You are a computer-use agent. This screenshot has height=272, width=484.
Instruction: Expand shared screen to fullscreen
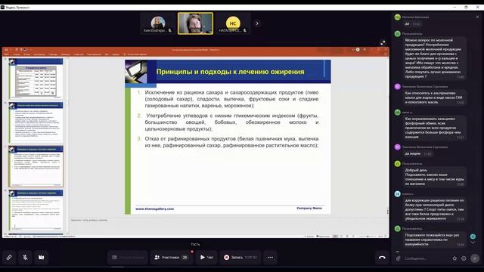(383, 42)
